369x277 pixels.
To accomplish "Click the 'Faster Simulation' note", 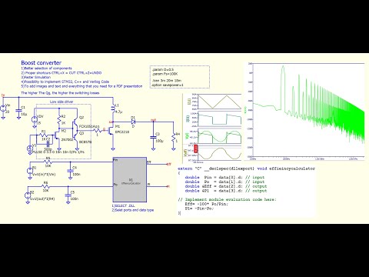I will (x=36, y=77).
